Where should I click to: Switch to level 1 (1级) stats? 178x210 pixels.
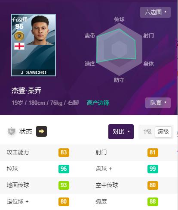(147, 132)
